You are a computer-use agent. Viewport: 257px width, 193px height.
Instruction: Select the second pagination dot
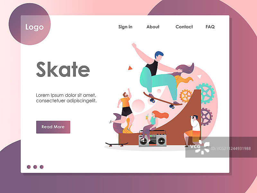(x=35, y=167)
